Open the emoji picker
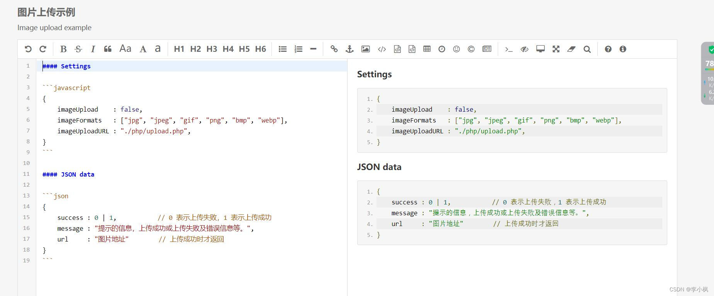714x296 pixels. 456,49
